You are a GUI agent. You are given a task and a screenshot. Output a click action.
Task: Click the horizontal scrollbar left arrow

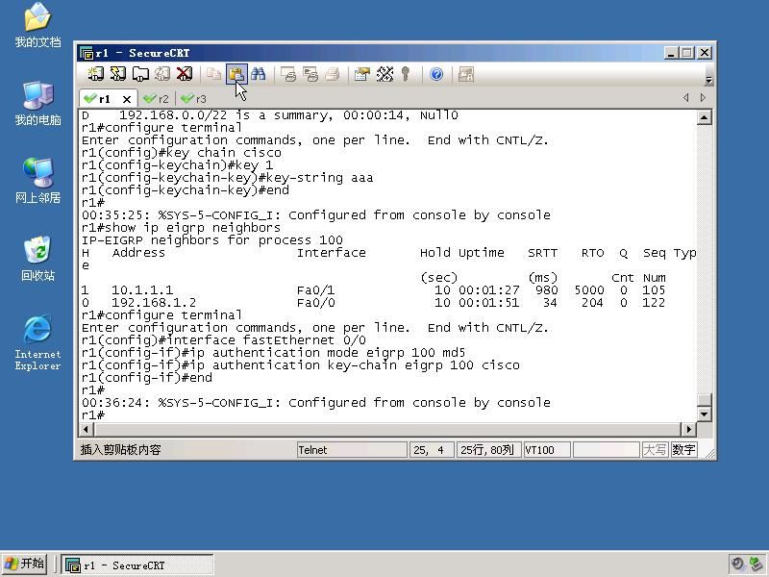point(86,429)
